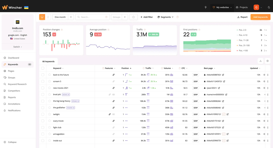Check the new movies 2021 row

coord(43,88)
